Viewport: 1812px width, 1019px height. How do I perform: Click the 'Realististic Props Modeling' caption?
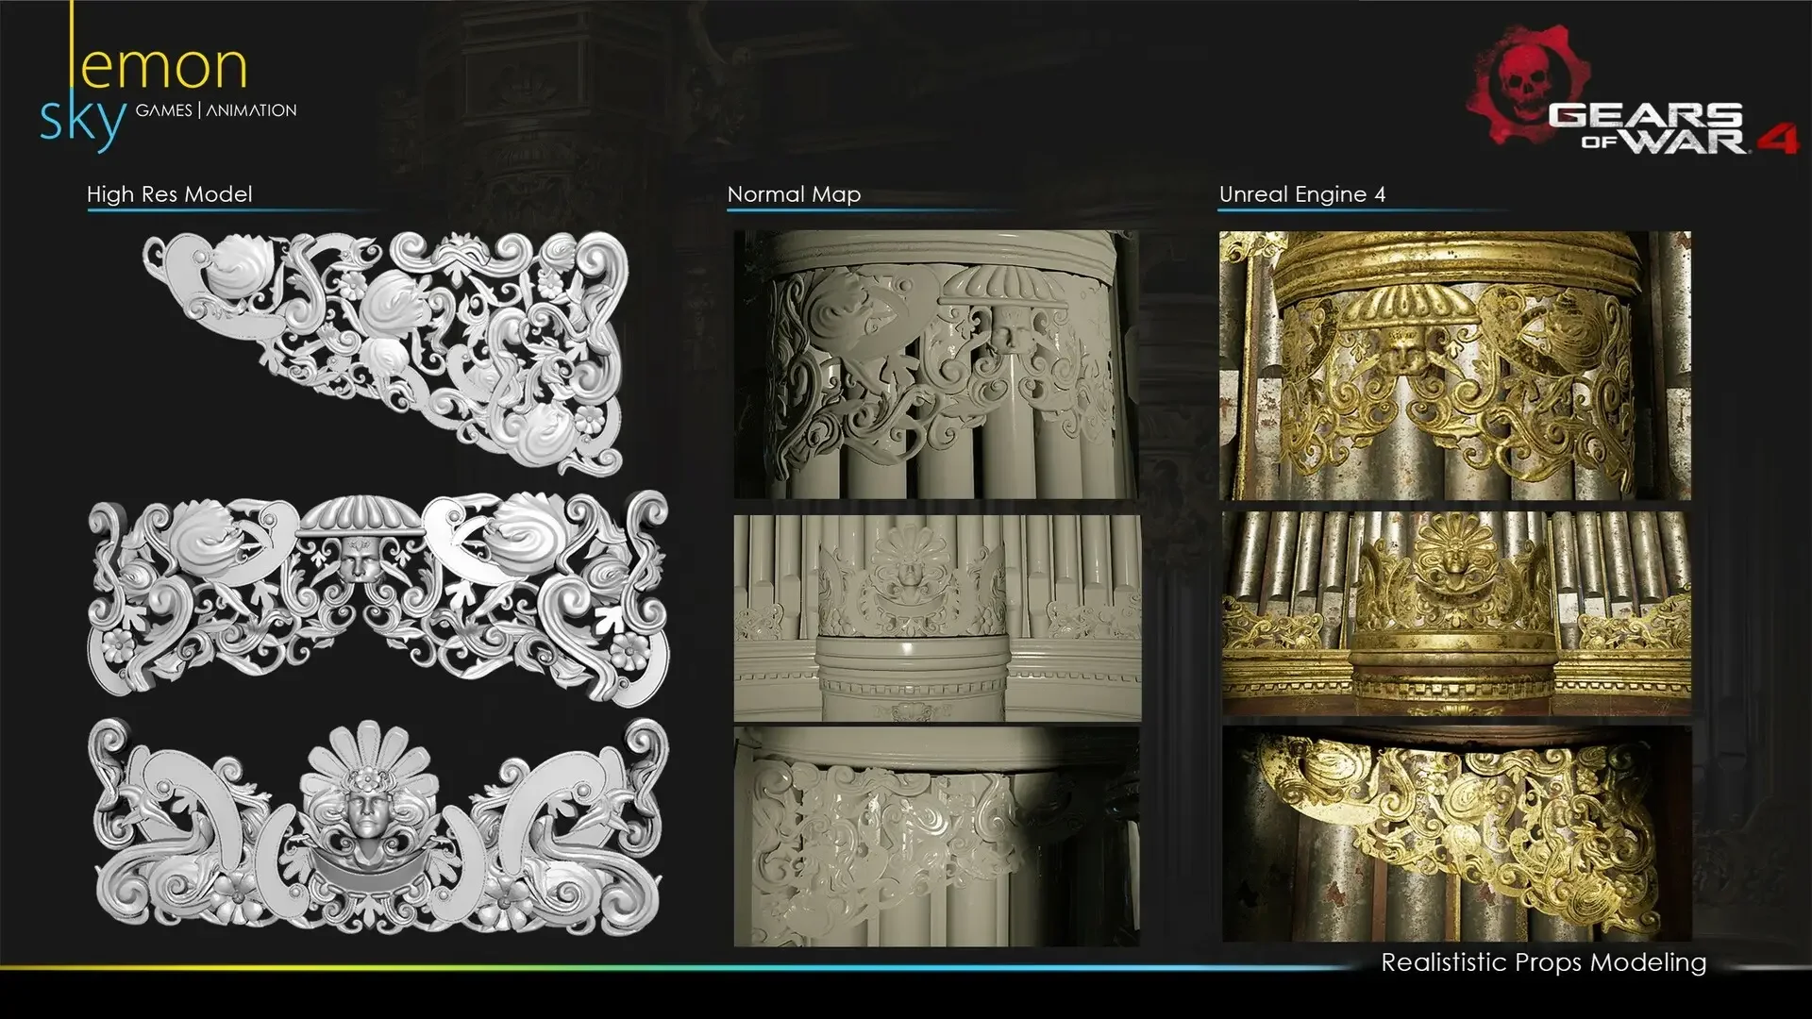[x=1544, y=962]
